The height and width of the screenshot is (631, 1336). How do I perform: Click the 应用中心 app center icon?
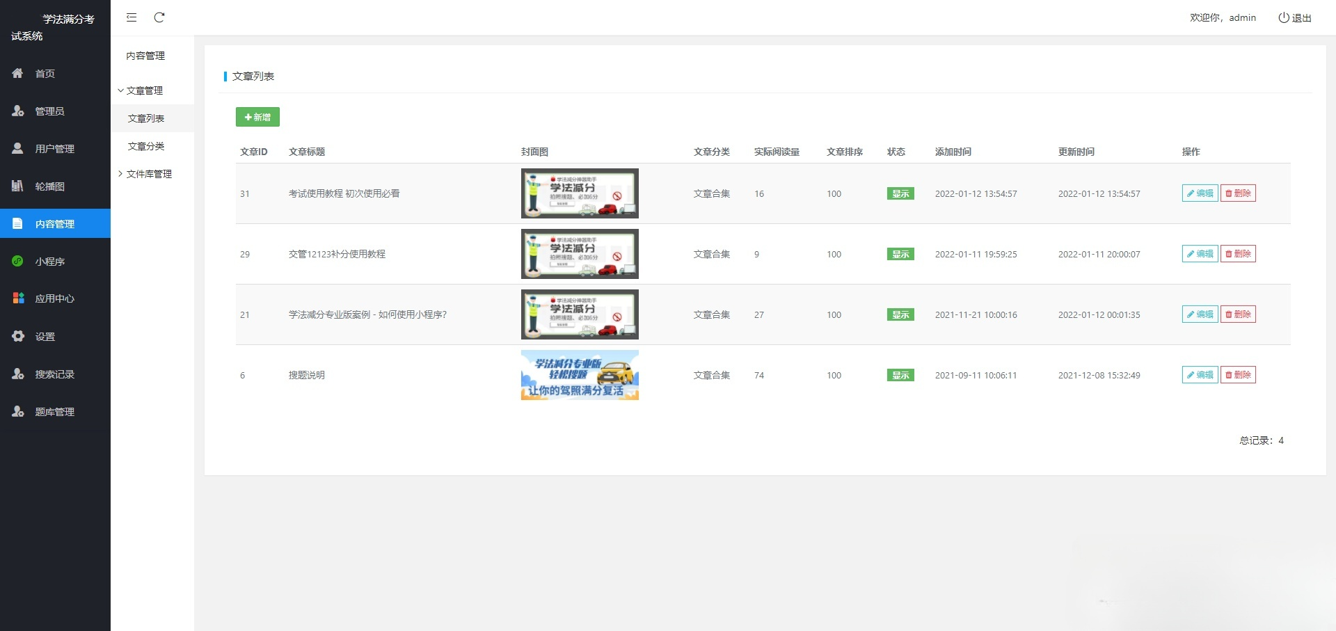coord(18,298)
